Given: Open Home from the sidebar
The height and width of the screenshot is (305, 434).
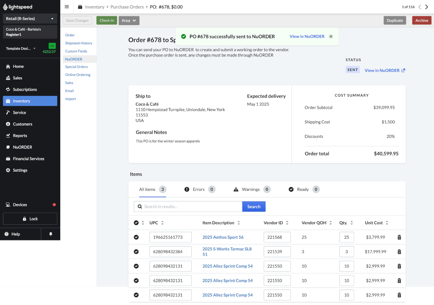Looking at the screenshot, I should point(30,66).
